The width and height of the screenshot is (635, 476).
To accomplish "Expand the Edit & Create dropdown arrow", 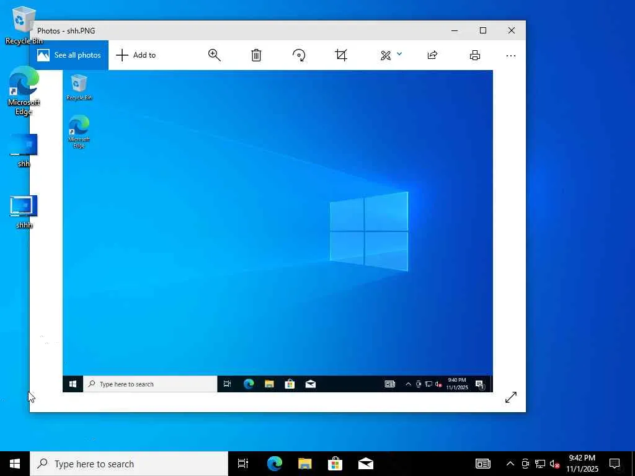I will click(399, 53).
